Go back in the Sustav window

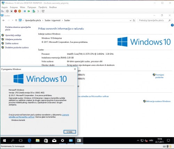pyautogui.click(x=3, y=21)
